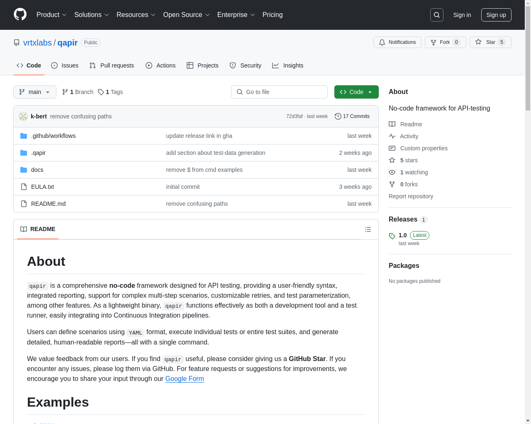The width and height of the screenshot is (531, 424).
Task: Click the branch icon next to 1 Branch
Action: click(65, 92)
